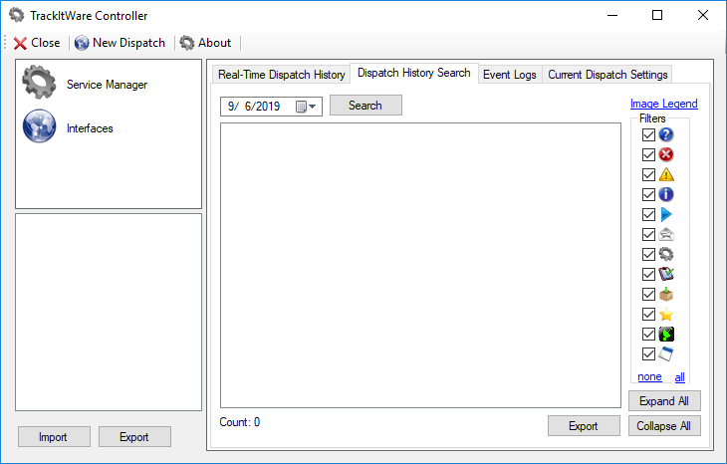727x464 pixels.
Task: Uncheck the gear filter checkbox
Action: click(648, 255)
